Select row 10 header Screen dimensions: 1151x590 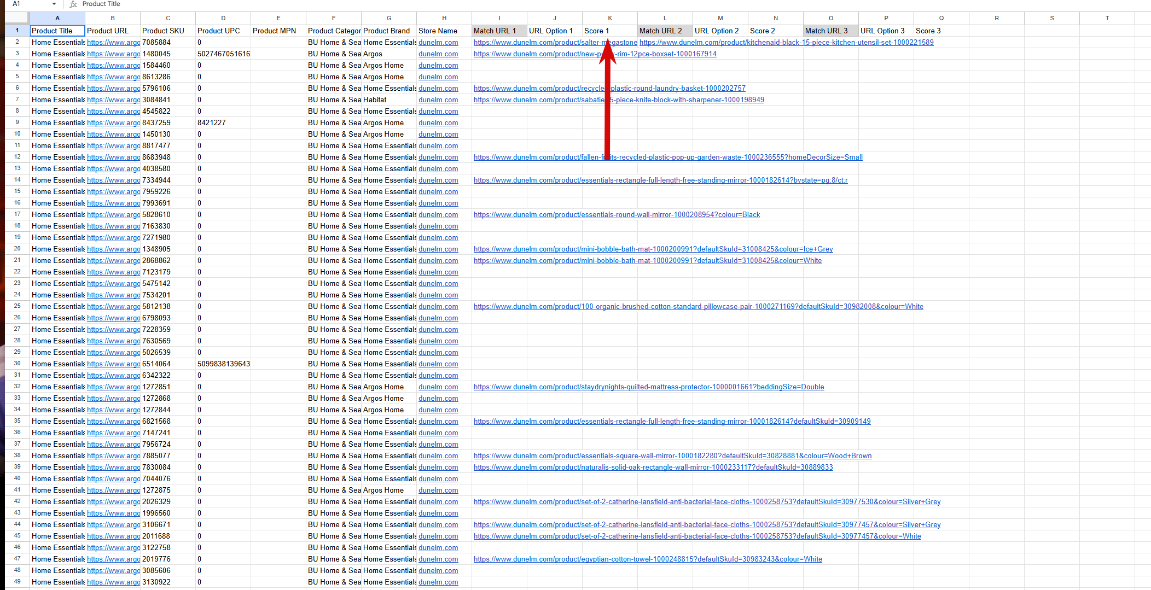pos(18,134)
